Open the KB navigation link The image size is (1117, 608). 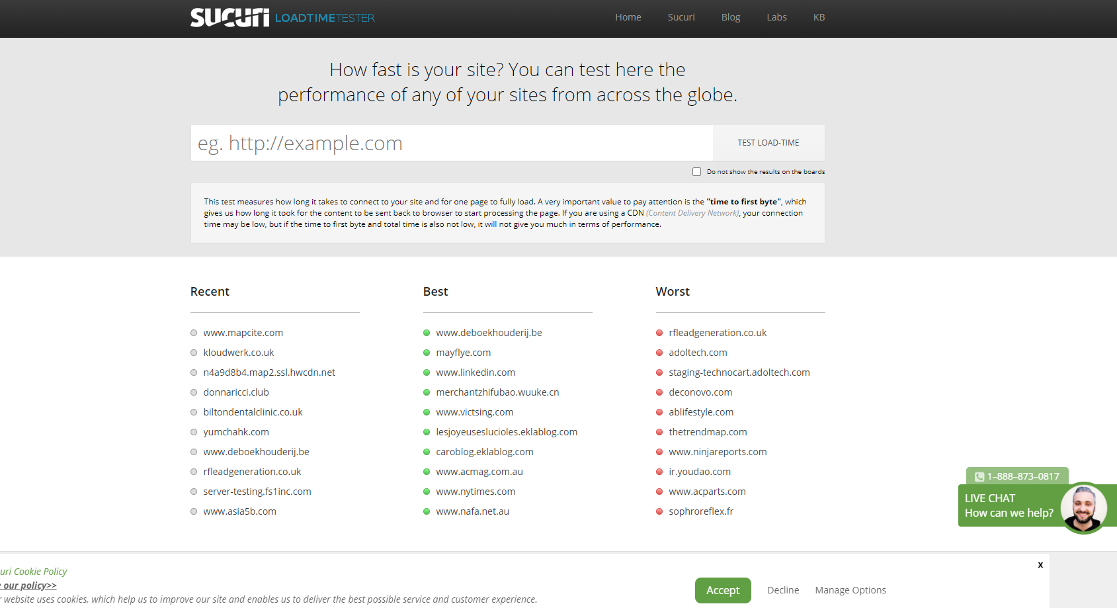pyautogui.click(x=819, y=17)
